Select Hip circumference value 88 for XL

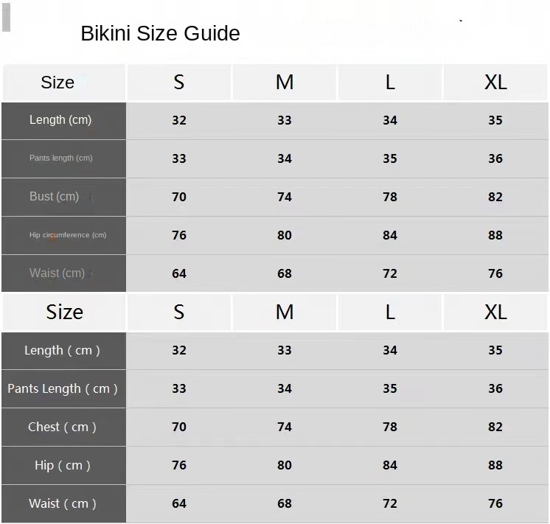[495, 235]
